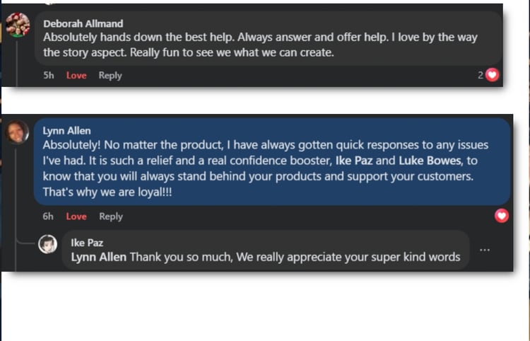Toggle Love on Deborah Allmand's comment

76,76
